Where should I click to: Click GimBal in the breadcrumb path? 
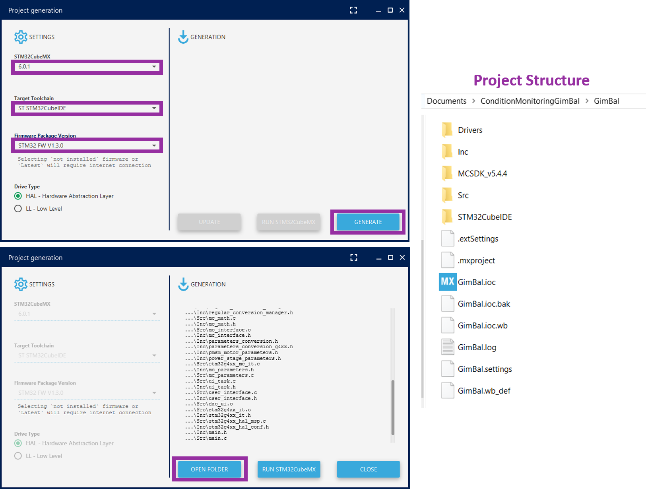[x=606, y=101]
